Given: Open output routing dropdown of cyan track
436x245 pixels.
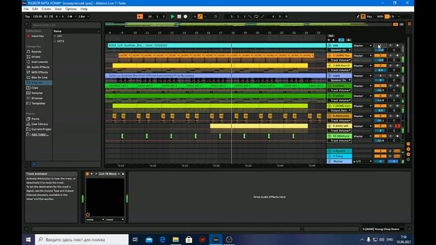Looking at the screenshot, I should (362, 46).
